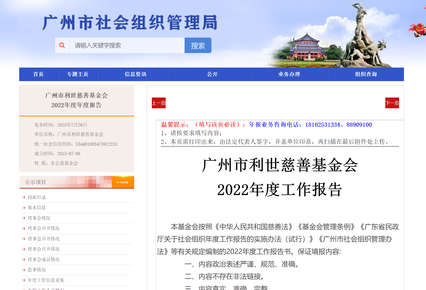This screenshot has width=426, height=290.
Task: Go to next page with 下一页
Action: click(392, 103)
